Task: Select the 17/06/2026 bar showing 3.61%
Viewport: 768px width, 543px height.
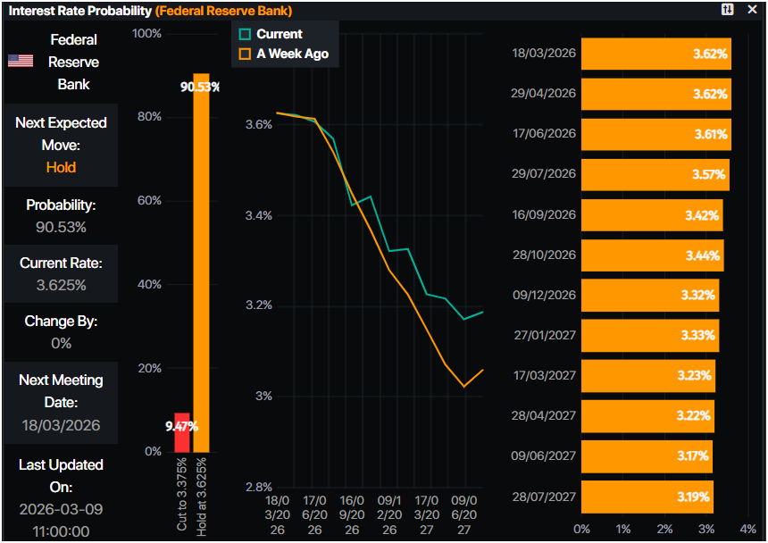Action: tap(655, 134)
